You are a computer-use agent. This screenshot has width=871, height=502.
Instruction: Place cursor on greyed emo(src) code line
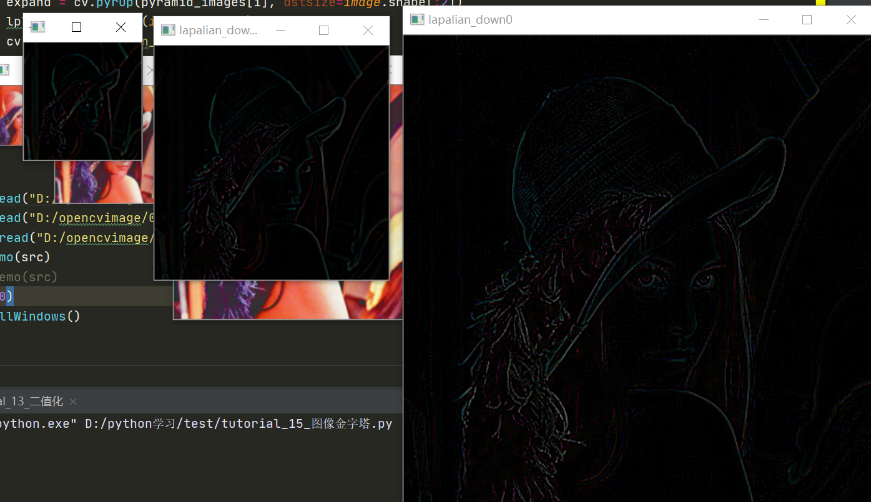29,276
